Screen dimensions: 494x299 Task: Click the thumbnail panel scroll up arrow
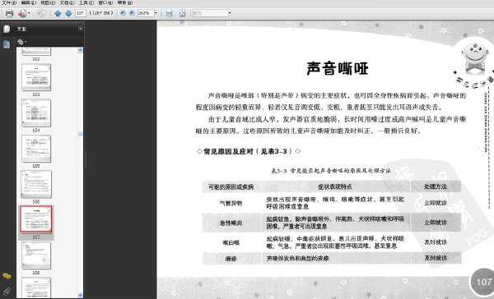tap(80, 50)
